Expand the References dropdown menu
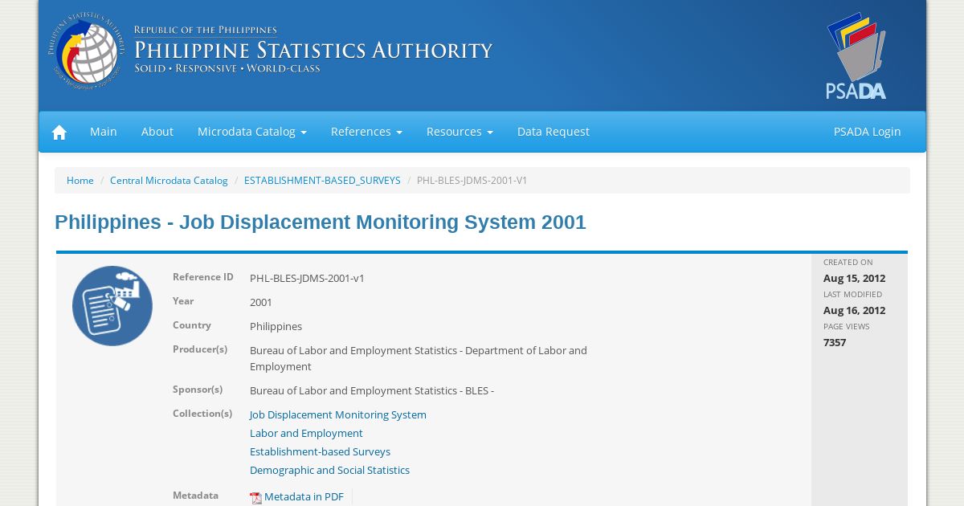964x506 pixels. pyautogui.click(x=366, y=132)
